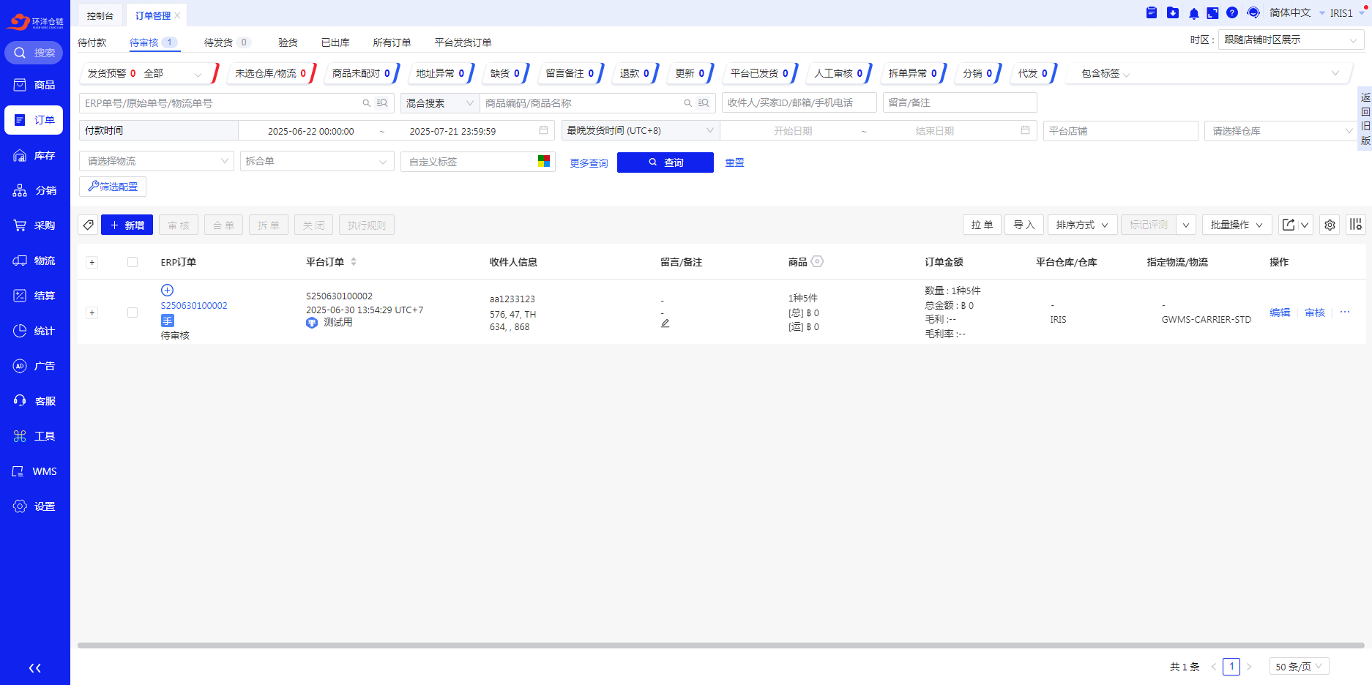This screenshot has width=1372, height=685.
Task: Click the tag icon beside 新增 button
Action: coord(88,225)
